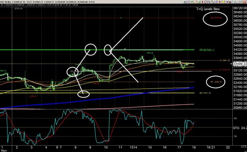Screen dimensions: 247x152
Task: Click date label 8 on time axis
Action: tap(75, 147)
